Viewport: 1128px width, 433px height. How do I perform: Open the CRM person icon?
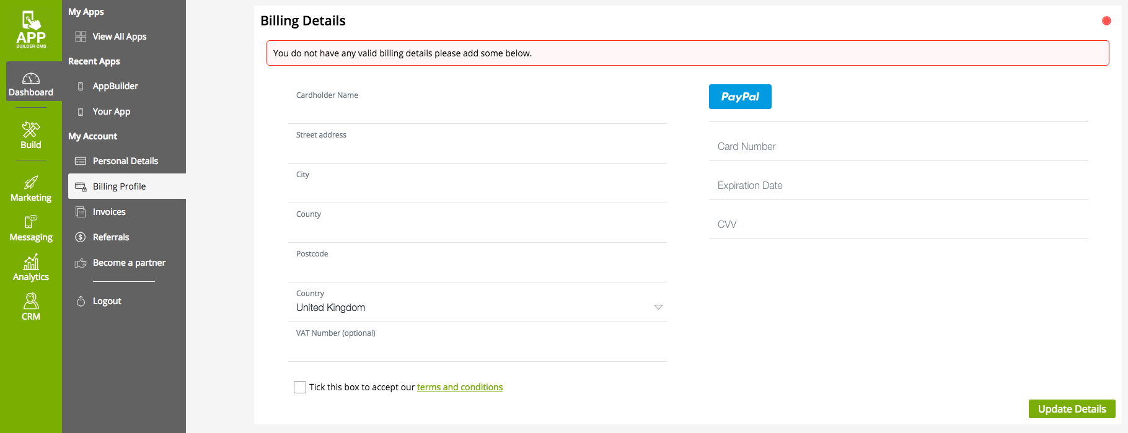coord(31,301)
